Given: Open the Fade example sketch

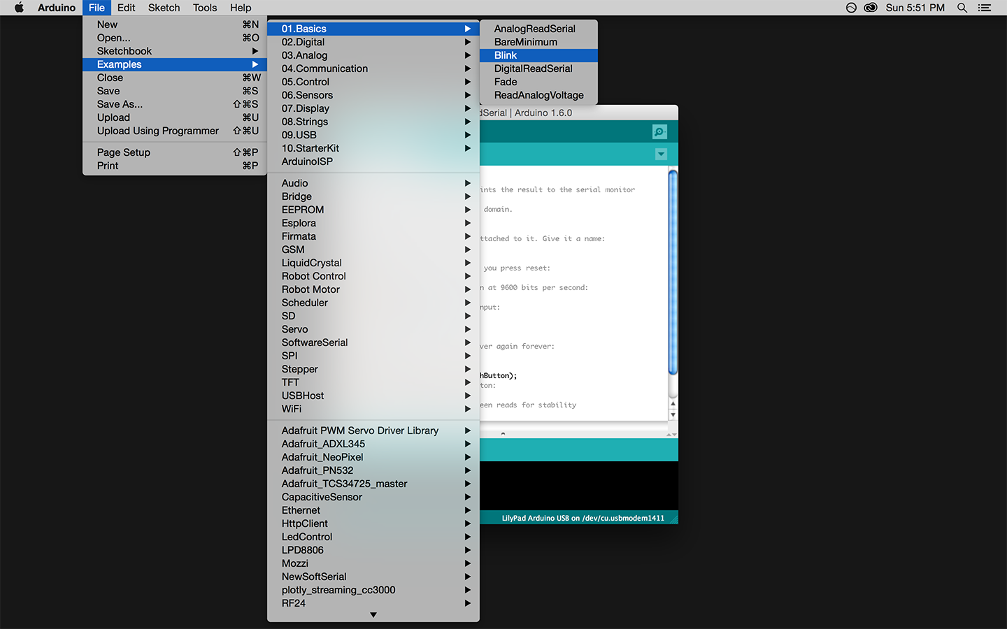Looking at the screenshot, I should (538, 82).
